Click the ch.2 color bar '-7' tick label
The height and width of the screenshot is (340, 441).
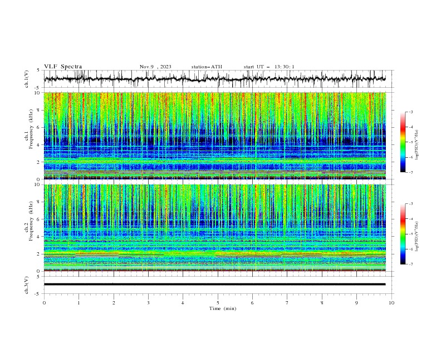pos(411,264)
